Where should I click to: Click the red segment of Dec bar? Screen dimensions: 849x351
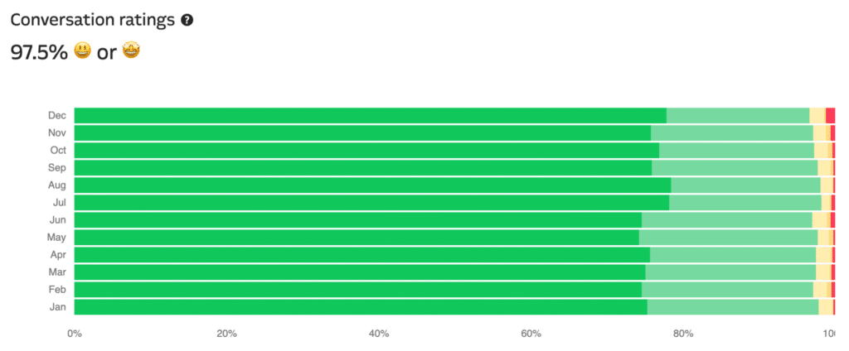pyautogui.click(x=830, y=116)
